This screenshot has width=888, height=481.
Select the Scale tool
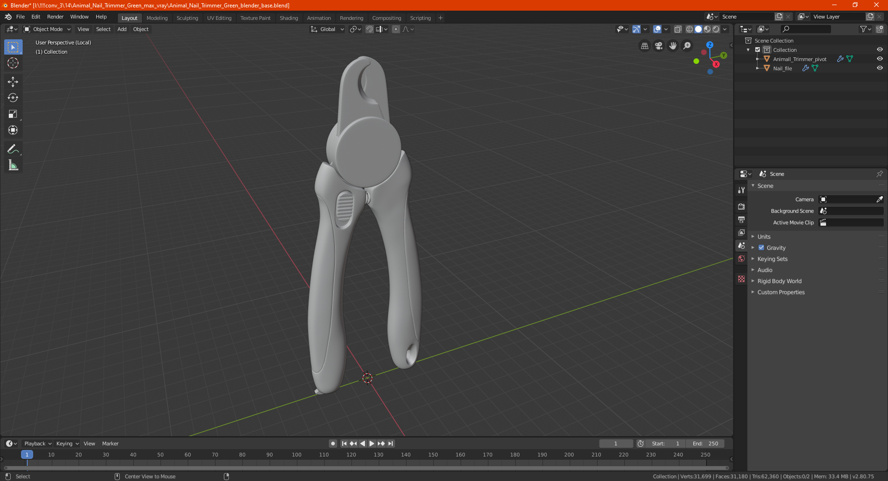[x=13, y=114]
